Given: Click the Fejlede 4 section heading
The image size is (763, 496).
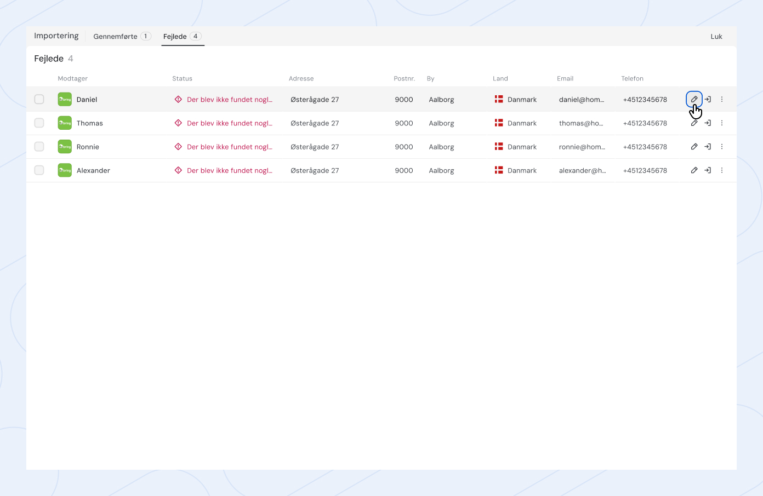Looking at the screenshot, I should coord(54,59).
